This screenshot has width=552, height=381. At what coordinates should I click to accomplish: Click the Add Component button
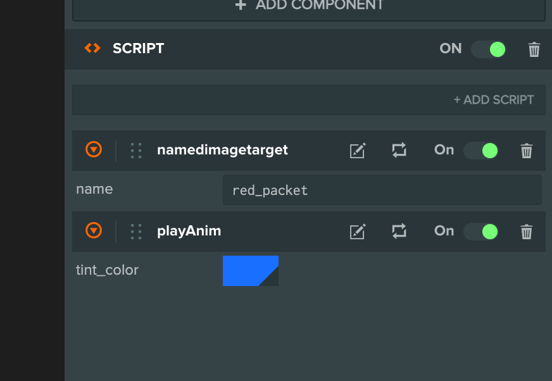(309, 6)
